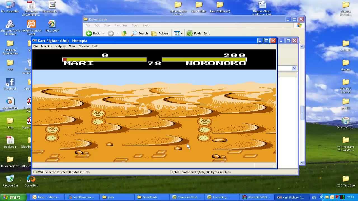Switch to the jean folder taskbar item
358x201 pixels.
[x=117, y=197]
